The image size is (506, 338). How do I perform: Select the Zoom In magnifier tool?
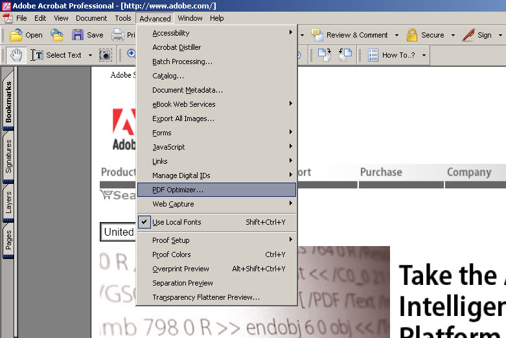pos(131,54)
